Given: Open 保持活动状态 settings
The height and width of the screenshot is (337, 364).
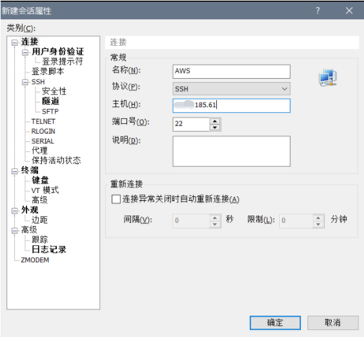Looking at the screenshot, I should (x=56, y=160).
